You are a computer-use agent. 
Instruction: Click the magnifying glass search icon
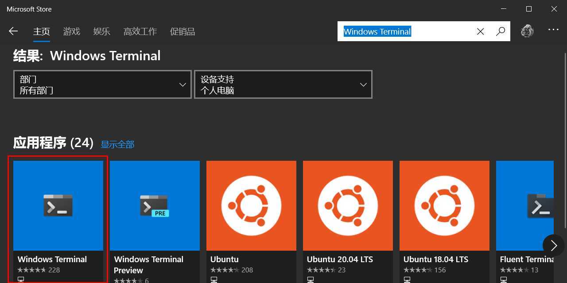click(501, 31)
